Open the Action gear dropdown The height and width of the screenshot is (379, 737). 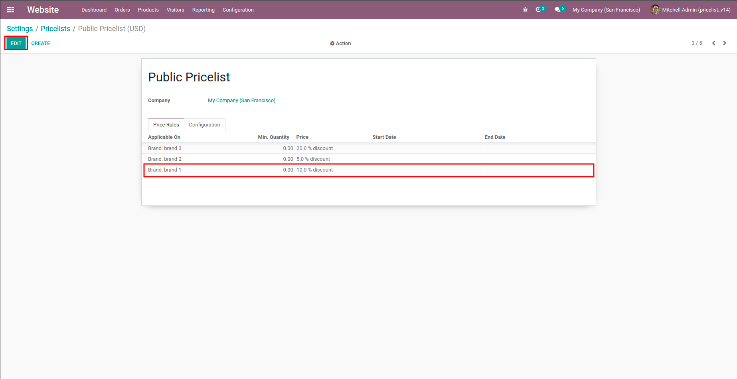coord(340,43)
